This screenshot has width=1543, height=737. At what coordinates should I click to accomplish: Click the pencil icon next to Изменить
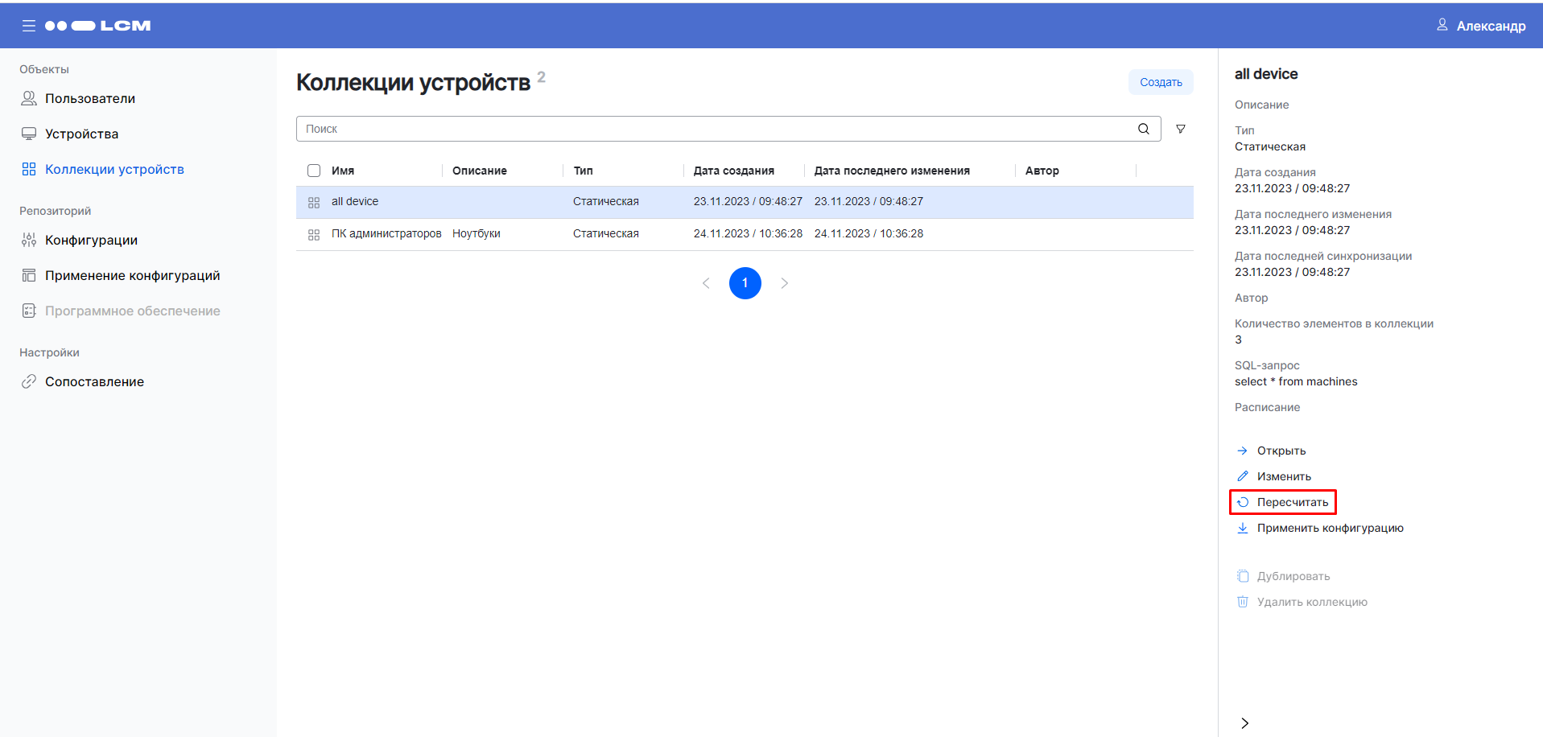1243,476
